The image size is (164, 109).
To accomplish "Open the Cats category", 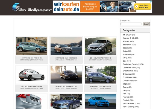I will pyautogui.click(x=124, y=61).
